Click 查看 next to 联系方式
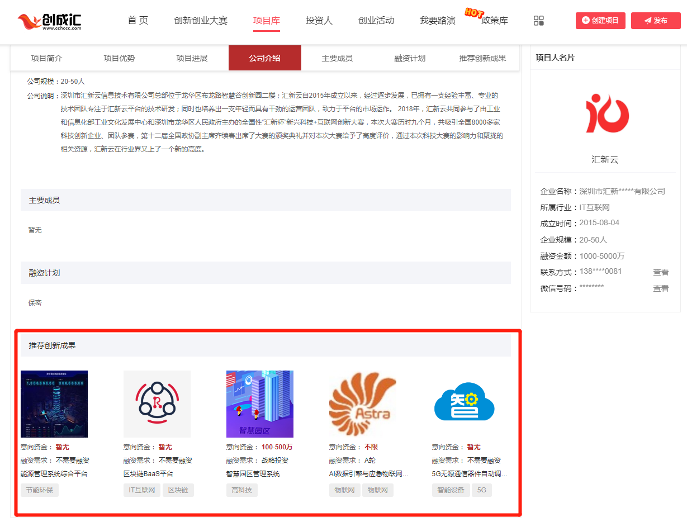Image resolution: width=687 pixels, height=522 pixels. pyautogui.click(x=661, y=272)
